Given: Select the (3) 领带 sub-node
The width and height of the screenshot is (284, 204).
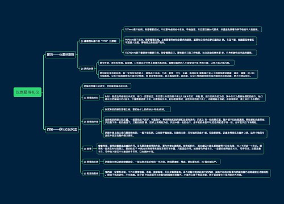Looking at the screenshot, I should [x=87, y=148].
